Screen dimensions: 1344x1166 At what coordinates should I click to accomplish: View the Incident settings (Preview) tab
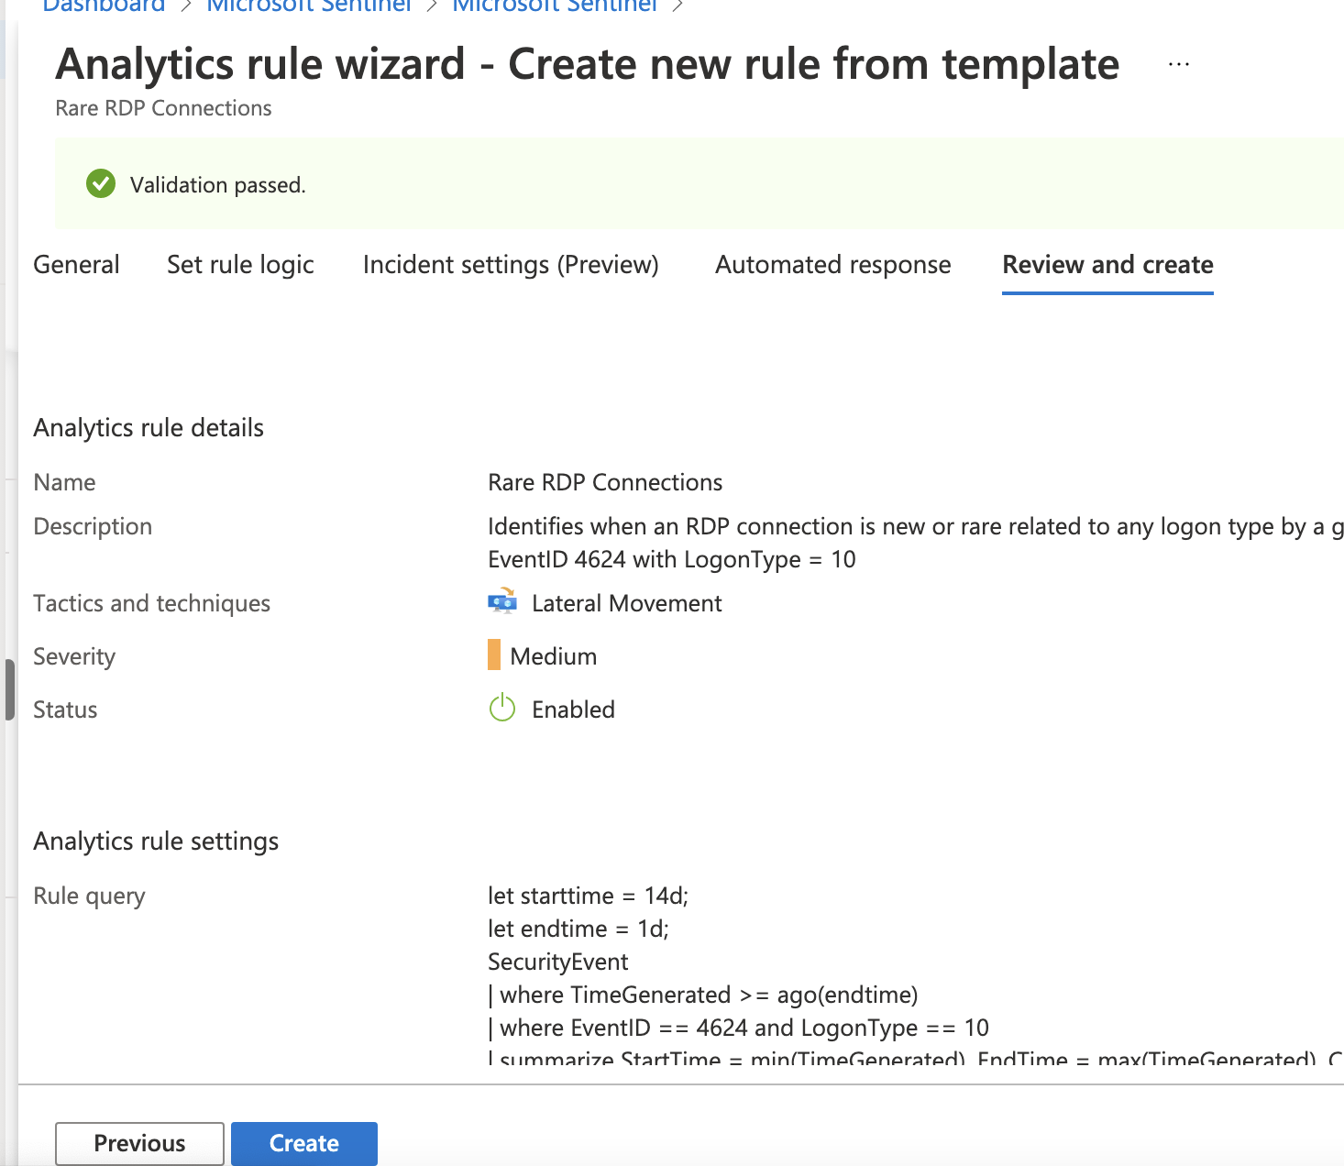511,265
